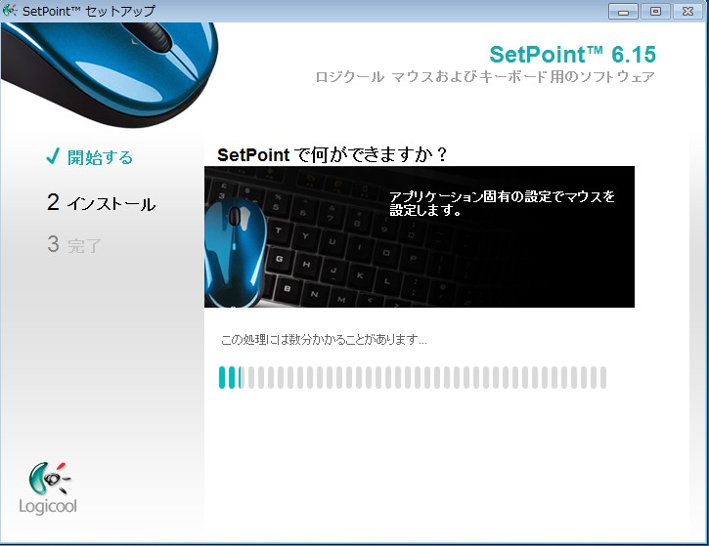Screen dimensions: 709x546
Task: Click the この処理には数分かかる message
Action: click(x=324, y=339)
